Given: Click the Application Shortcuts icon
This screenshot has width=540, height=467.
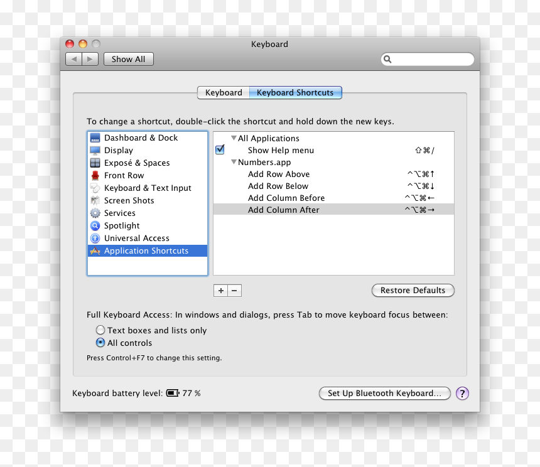Looking at the screenshot, I should [x=95, y=251].
